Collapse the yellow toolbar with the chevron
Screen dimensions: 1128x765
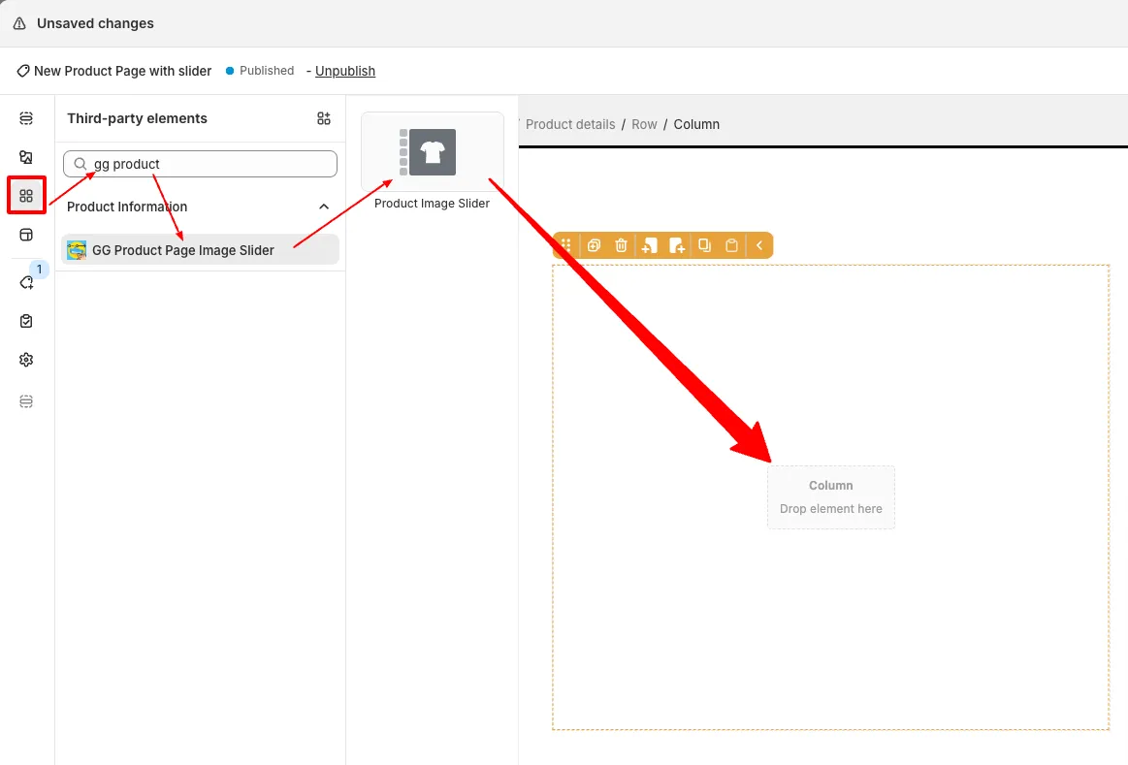(x=759, y=245)
